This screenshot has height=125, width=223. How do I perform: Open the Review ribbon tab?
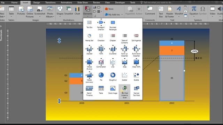pyautogui.click(x=97, y=2)
